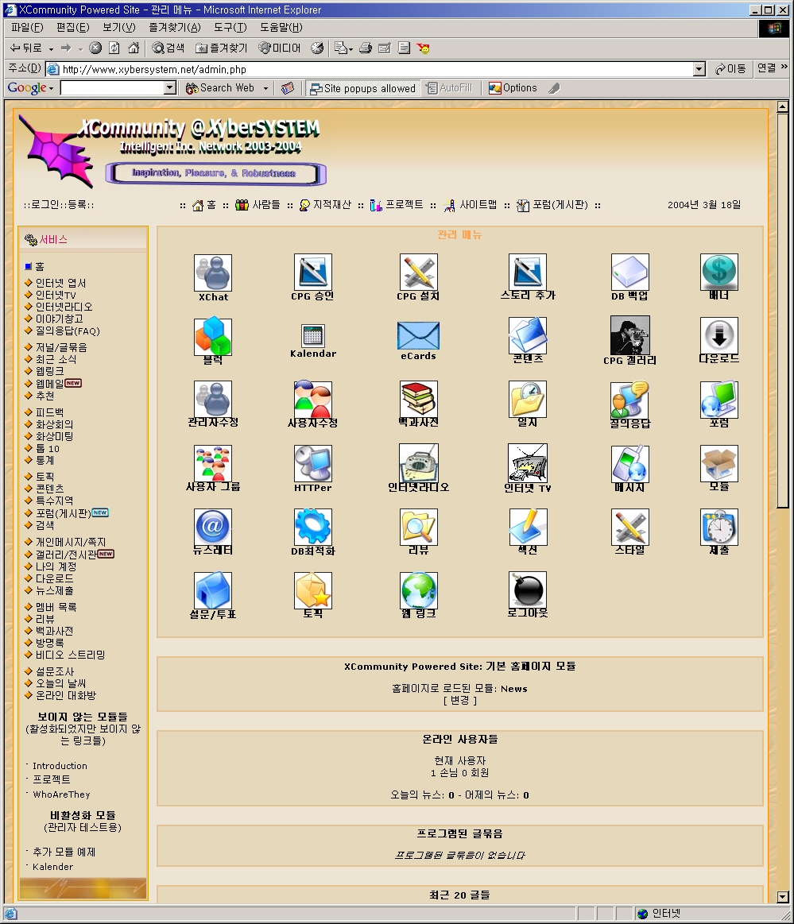Expand the Search Web options arrow
This screenshot has height=924, width=794.
tap(265, 88)
